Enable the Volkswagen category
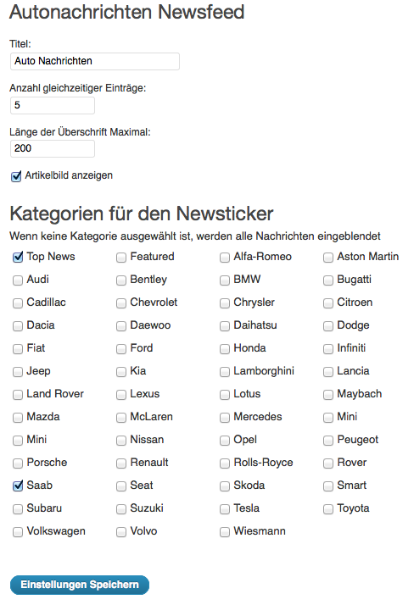 (x=18, y=532)
